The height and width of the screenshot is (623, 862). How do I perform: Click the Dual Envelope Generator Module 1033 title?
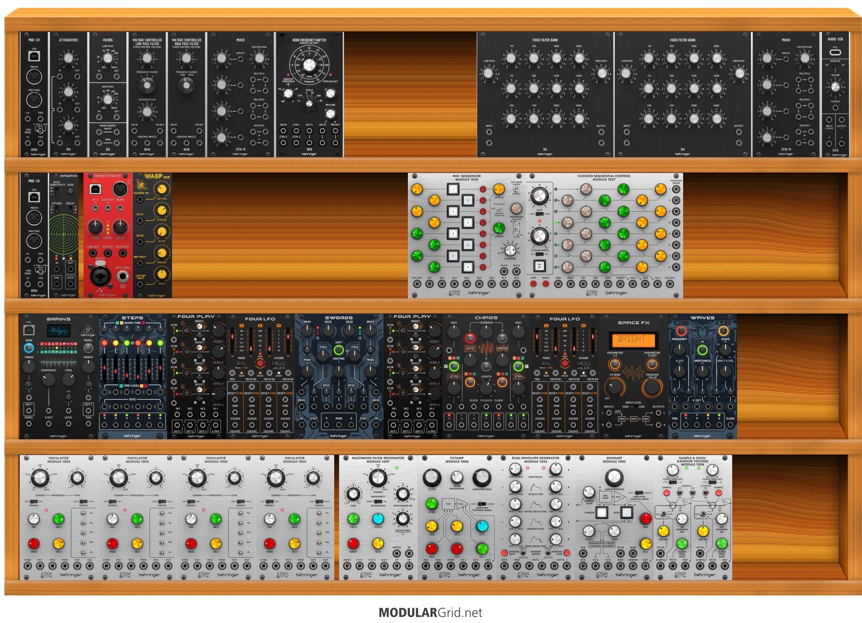coord(535,459)
